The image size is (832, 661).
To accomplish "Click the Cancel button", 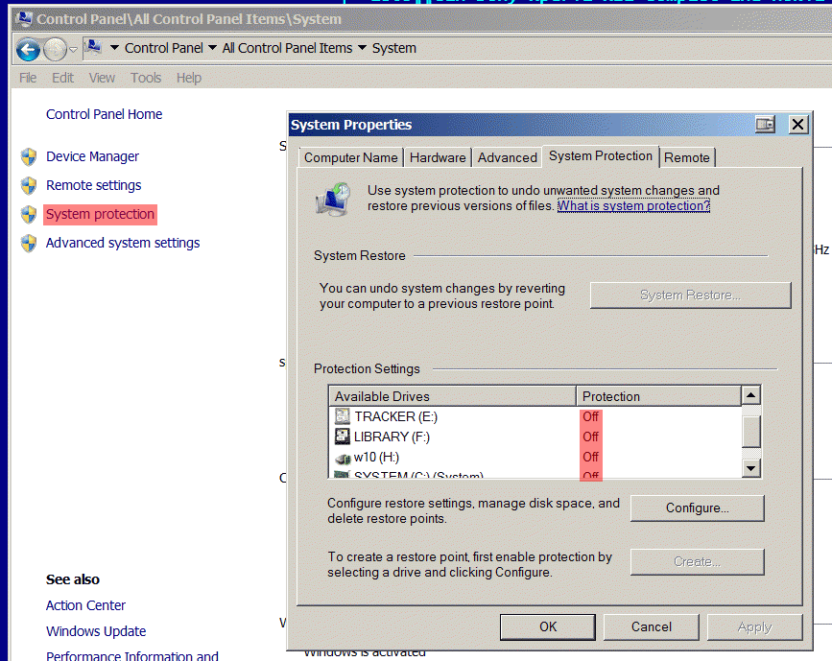I will pyautogui.click(x=651, y=627).
